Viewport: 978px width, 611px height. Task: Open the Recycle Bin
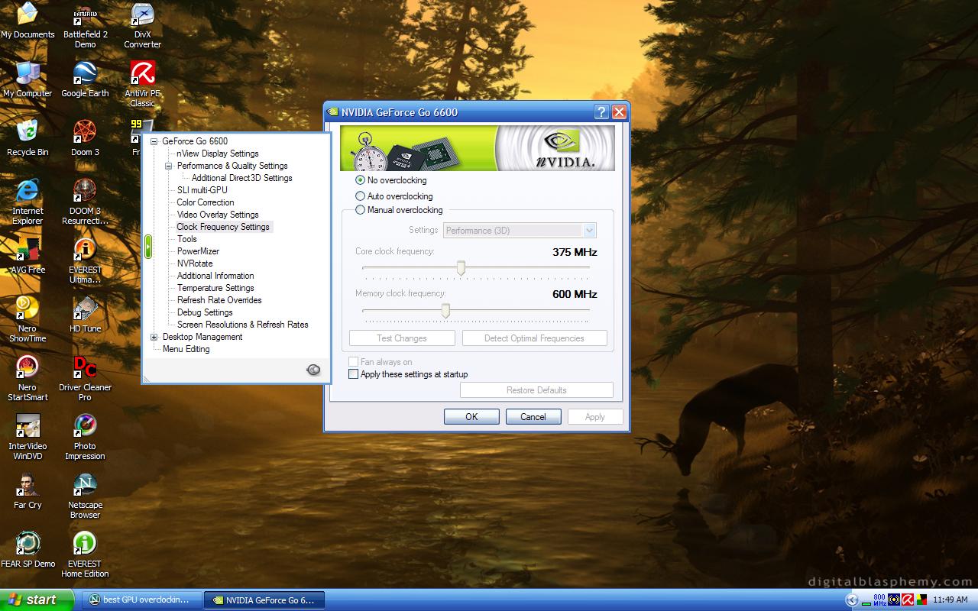click(x=28, y=138)
